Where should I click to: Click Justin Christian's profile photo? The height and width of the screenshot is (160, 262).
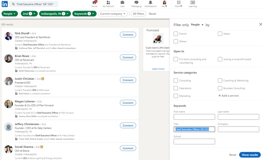click(8, 82)
